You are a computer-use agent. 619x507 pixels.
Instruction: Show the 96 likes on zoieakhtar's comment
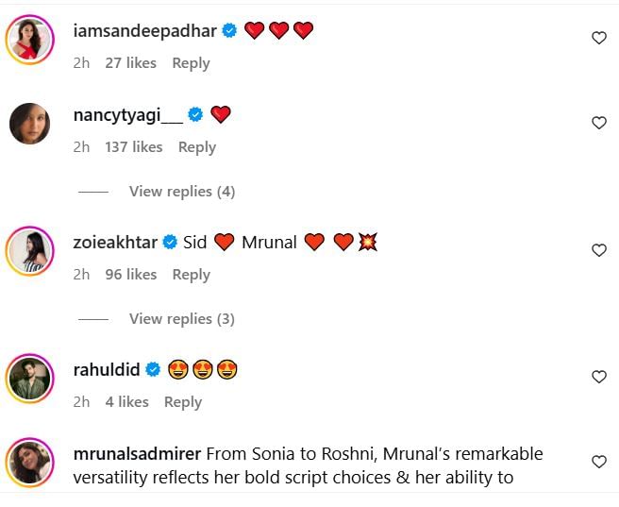point(131,275)
